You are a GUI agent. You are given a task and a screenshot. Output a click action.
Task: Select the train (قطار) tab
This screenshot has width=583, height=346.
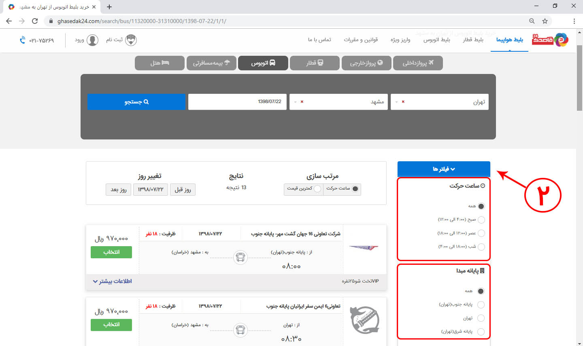[x=315, y=63]
